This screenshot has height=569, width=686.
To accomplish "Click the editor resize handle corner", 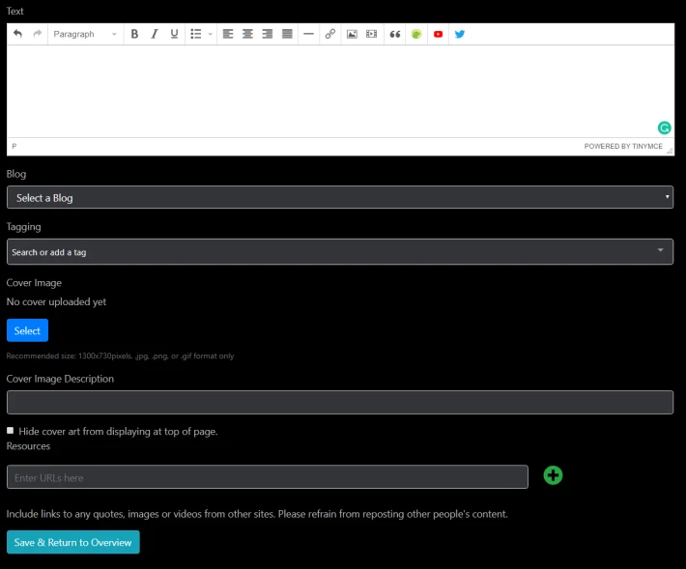I will point(670,151).
